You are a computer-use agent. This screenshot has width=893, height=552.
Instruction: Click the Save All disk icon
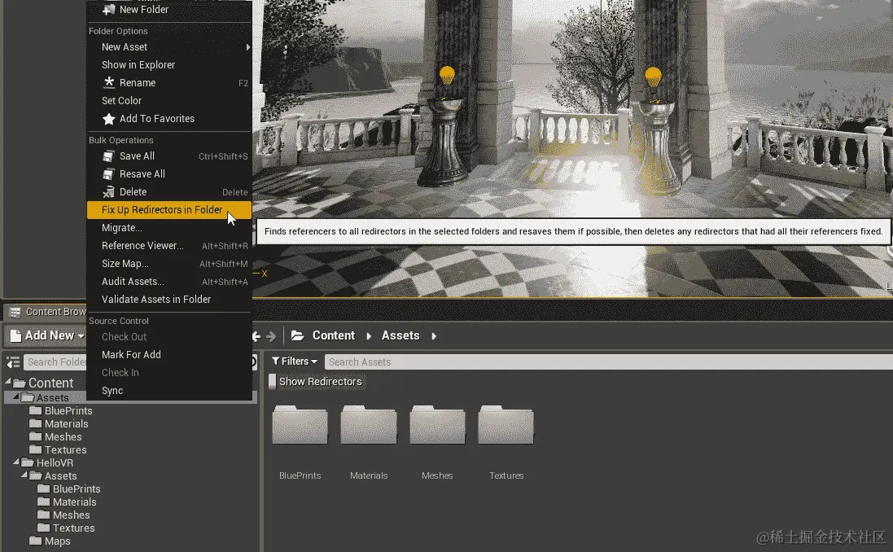click(108, 156)
